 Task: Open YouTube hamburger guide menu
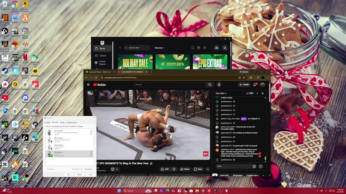pos(88,85)
